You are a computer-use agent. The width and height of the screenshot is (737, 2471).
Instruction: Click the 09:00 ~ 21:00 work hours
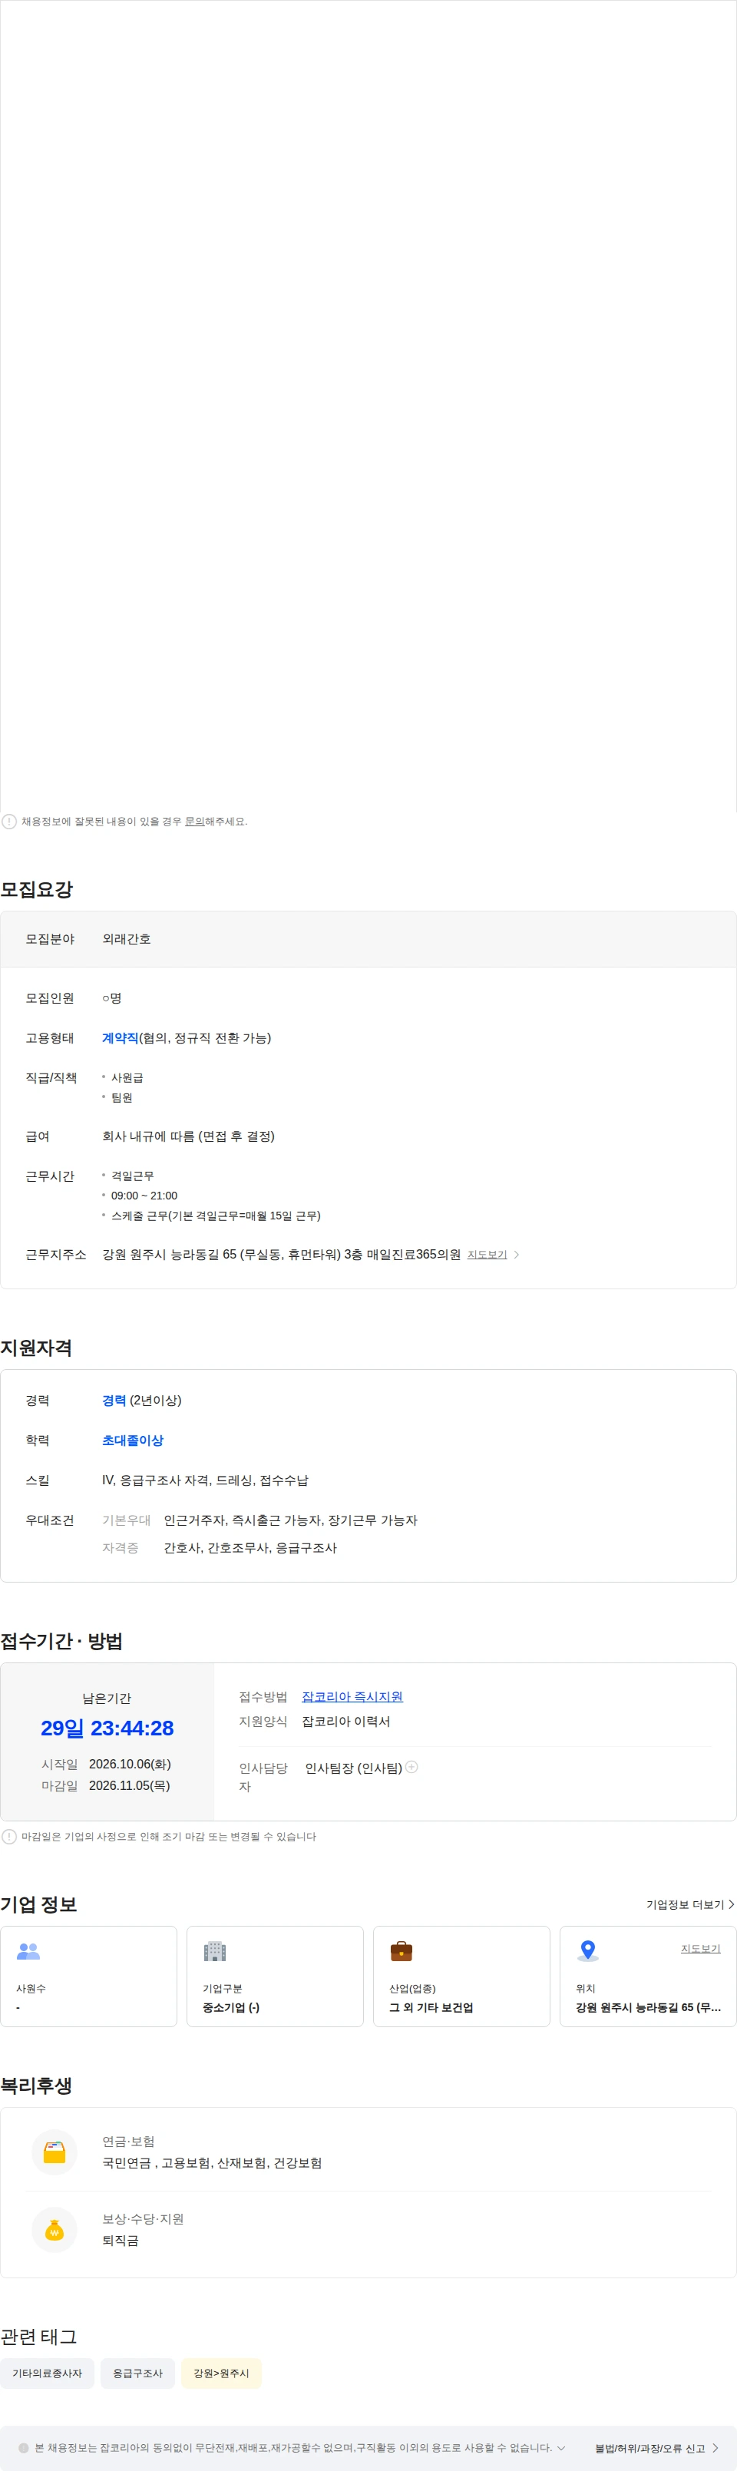tap(144, 1196)
